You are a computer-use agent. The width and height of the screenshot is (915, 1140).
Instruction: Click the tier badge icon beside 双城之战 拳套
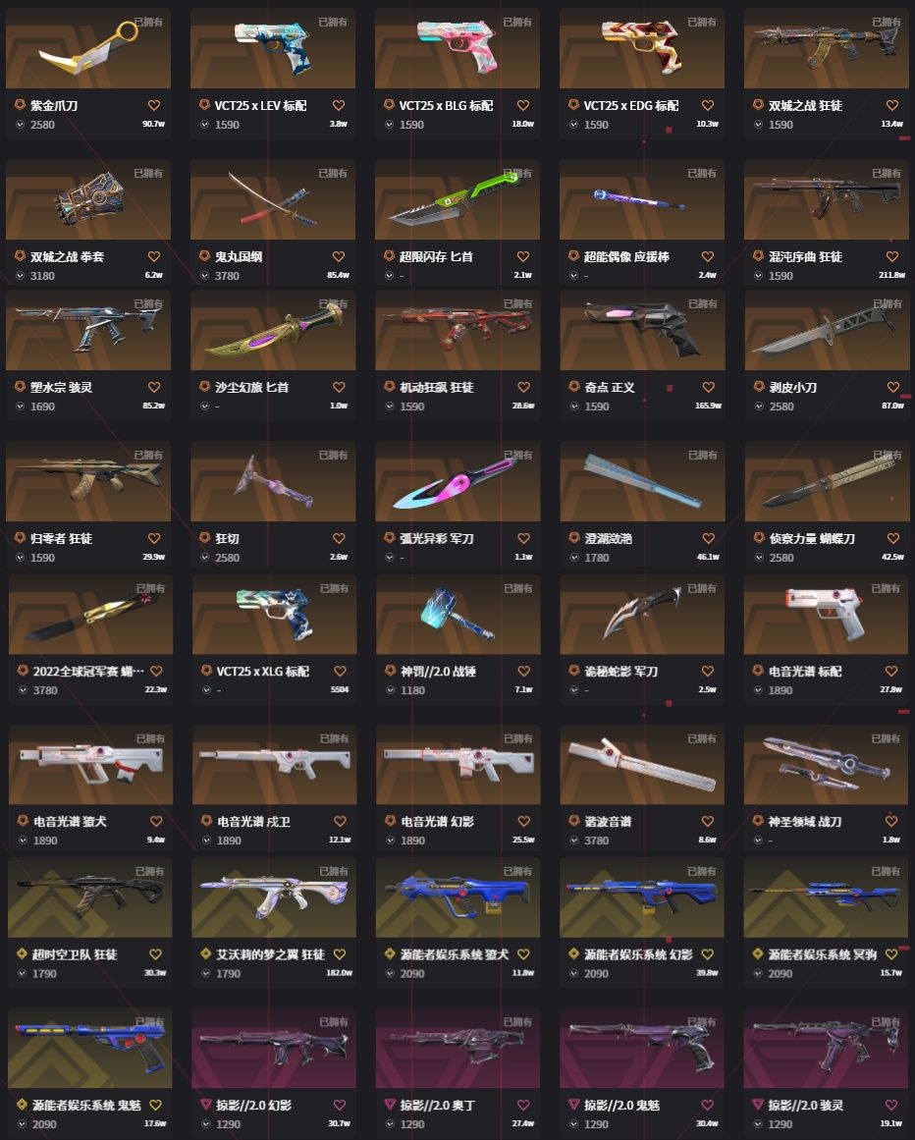(x=21, y=256)
